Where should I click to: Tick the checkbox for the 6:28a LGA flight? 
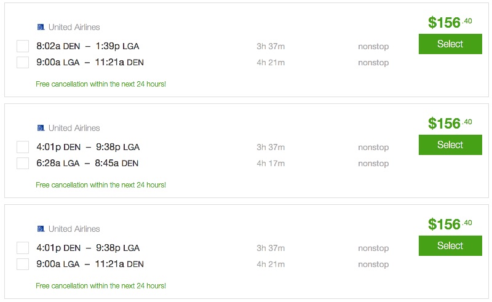point(23,163)
